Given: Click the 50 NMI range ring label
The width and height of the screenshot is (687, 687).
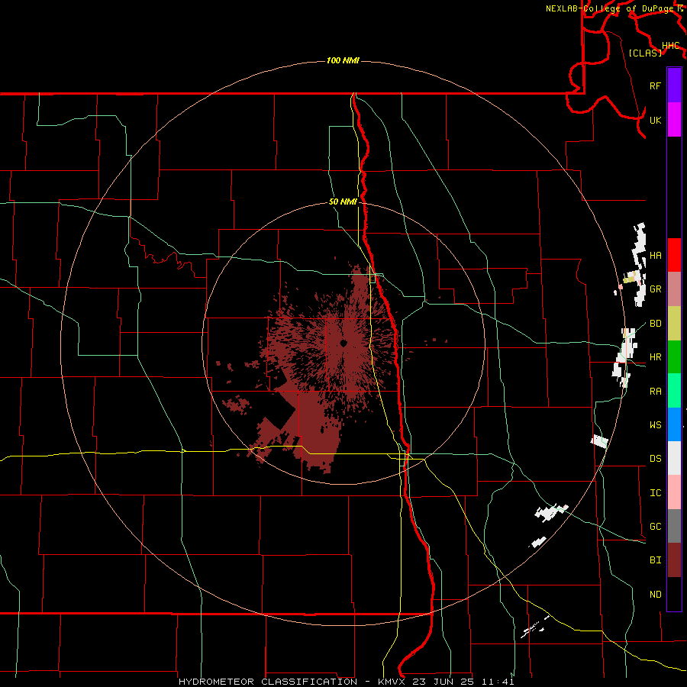Looking at the screenshot, I should click(343, 202).
